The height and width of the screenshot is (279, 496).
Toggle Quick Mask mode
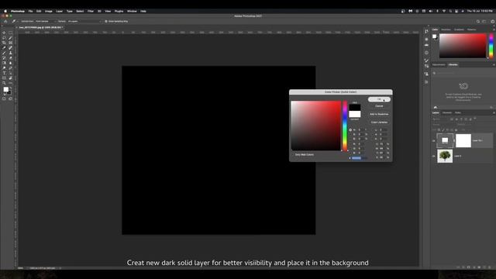coord(4,98)
